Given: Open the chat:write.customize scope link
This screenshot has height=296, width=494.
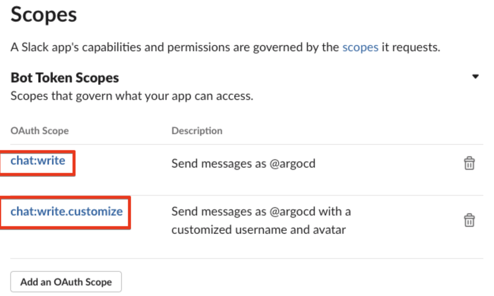Looking at the screenshot, I should point(66,211).
